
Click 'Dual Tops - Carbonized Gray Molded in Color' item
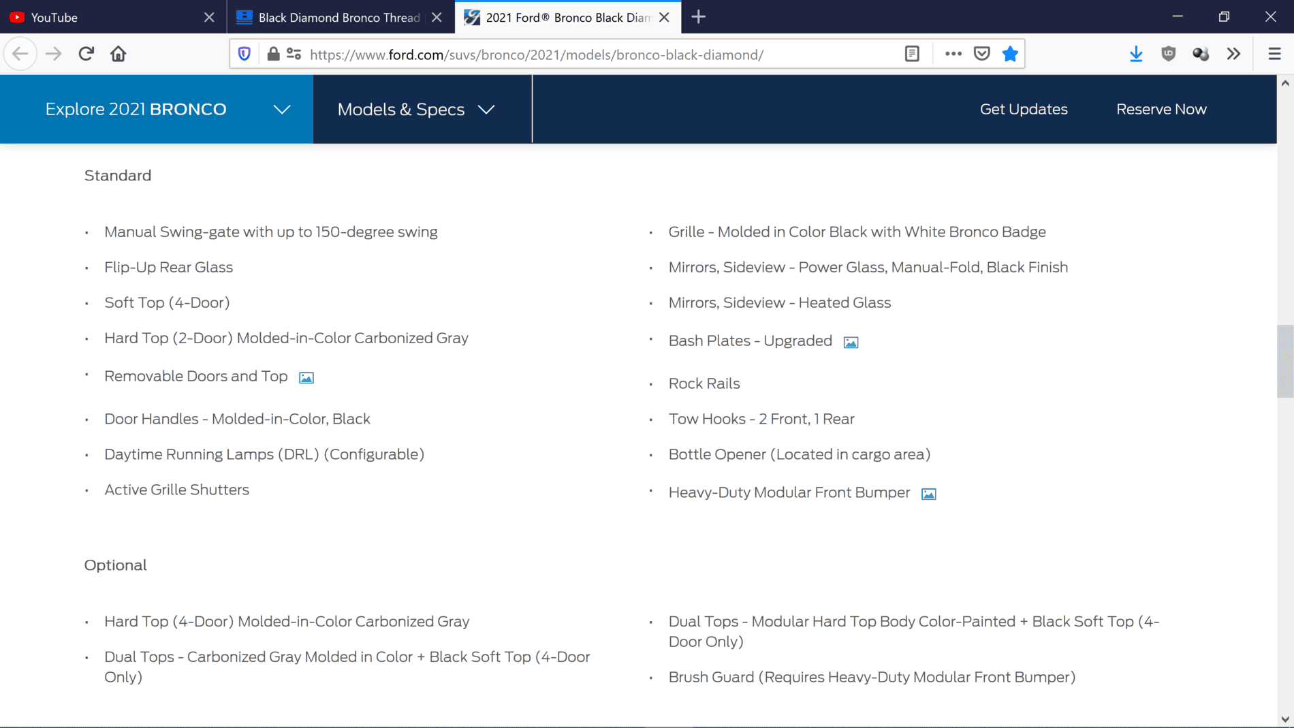point(347,667)
